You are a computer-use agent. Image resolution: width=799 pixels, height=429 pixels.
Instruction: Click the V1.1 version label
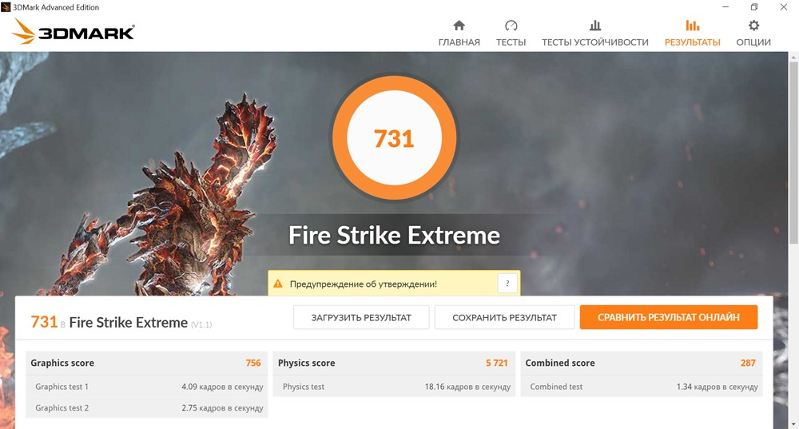(201, 324)
